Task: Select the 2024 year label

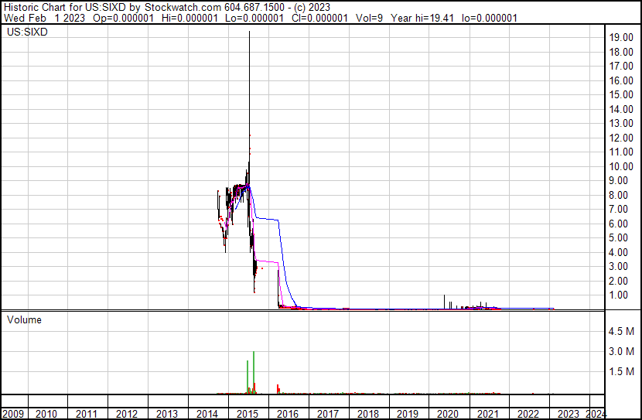Action: [x=596, y=414]
